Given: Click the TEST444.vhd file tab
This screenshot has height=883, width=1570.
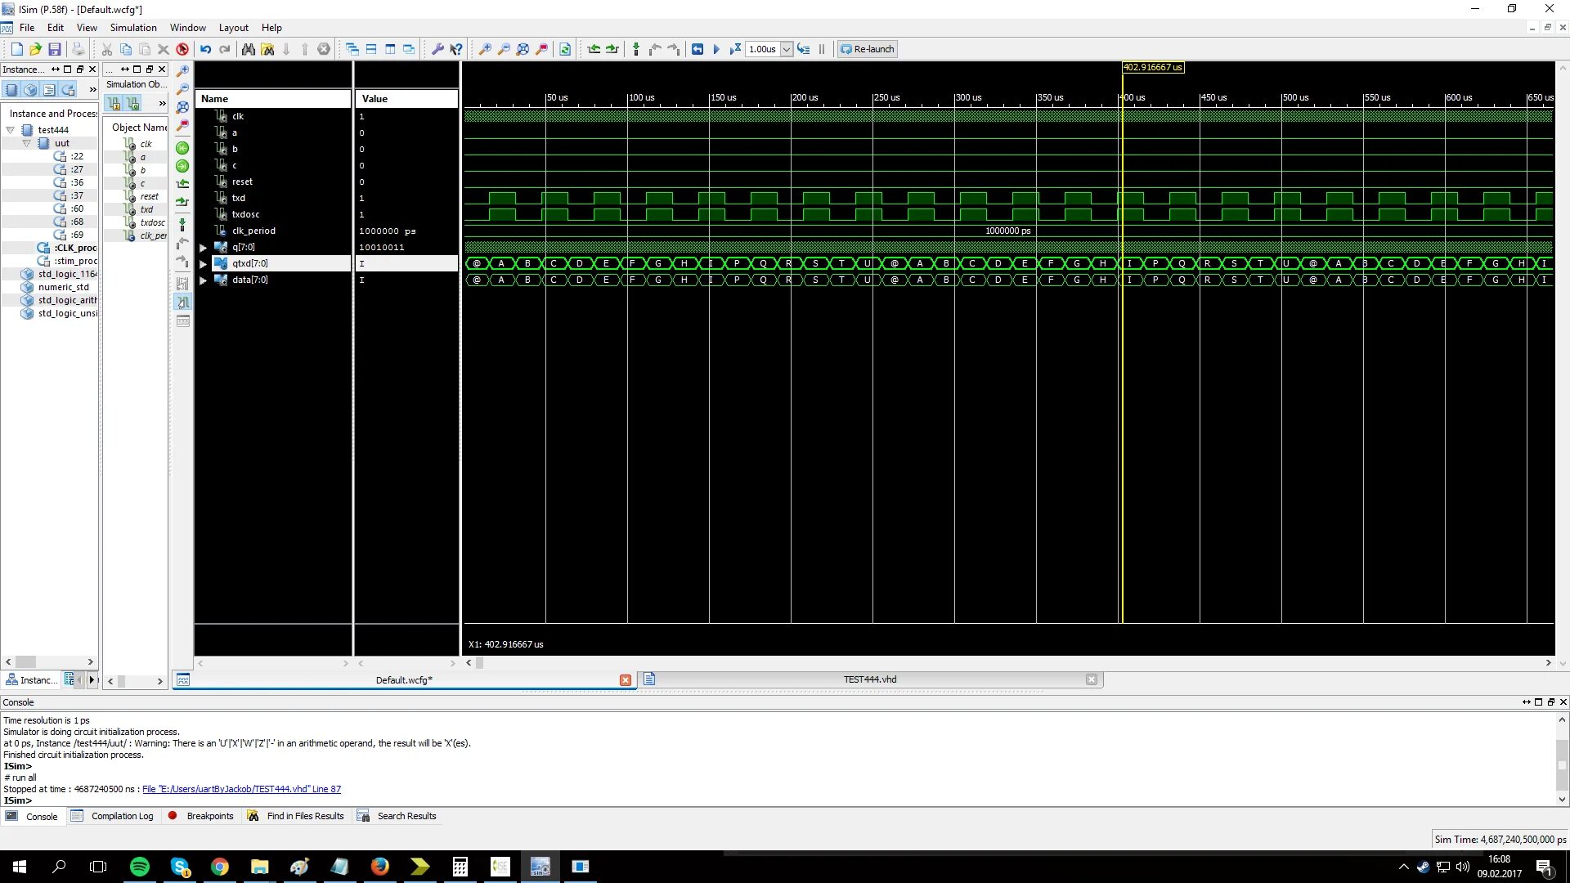Looking at the screenshot, I should (870, 679).
